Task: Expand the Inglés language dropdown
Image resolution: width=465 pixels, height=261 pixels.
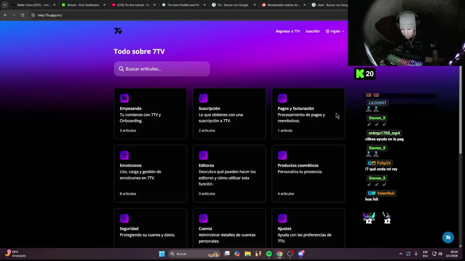Action: point(335,31)
